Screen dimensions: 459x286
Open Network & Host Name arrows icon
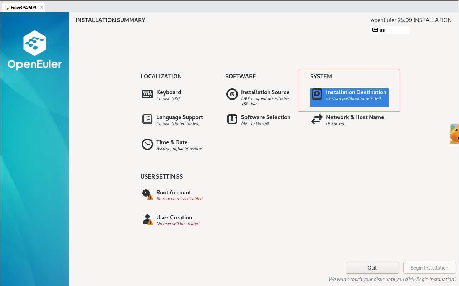[317, 119]
